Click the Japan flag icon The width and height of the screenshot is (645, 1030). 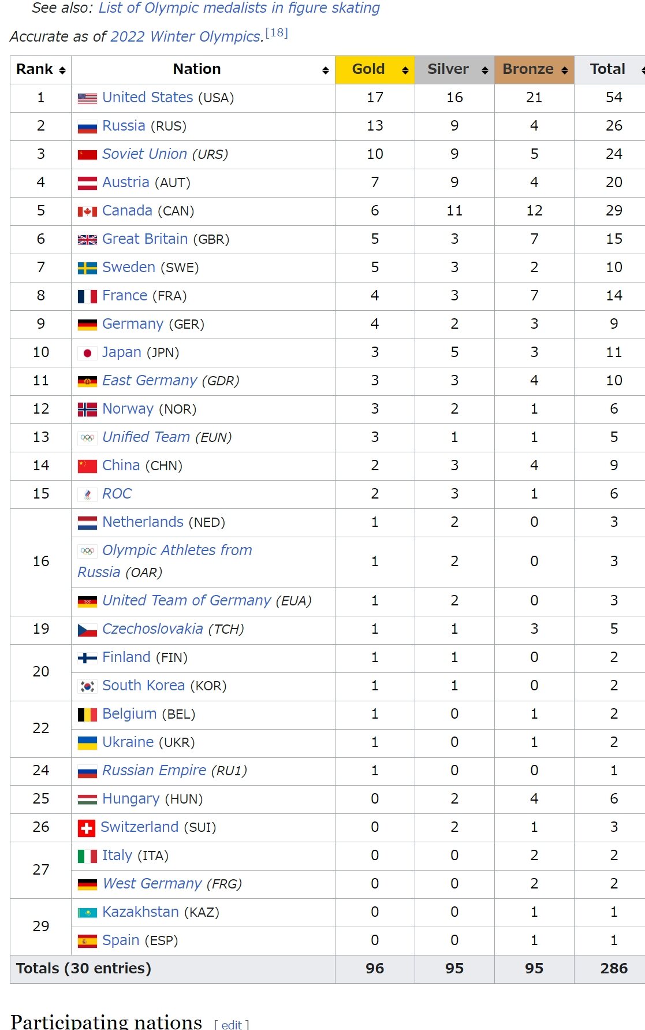[x=87, y=353]
